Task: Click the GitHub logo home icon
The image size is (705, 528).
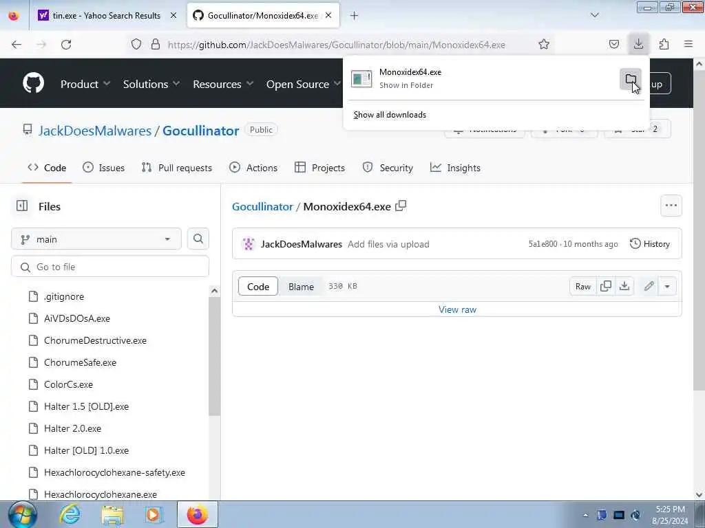Action: click(34, 83)
